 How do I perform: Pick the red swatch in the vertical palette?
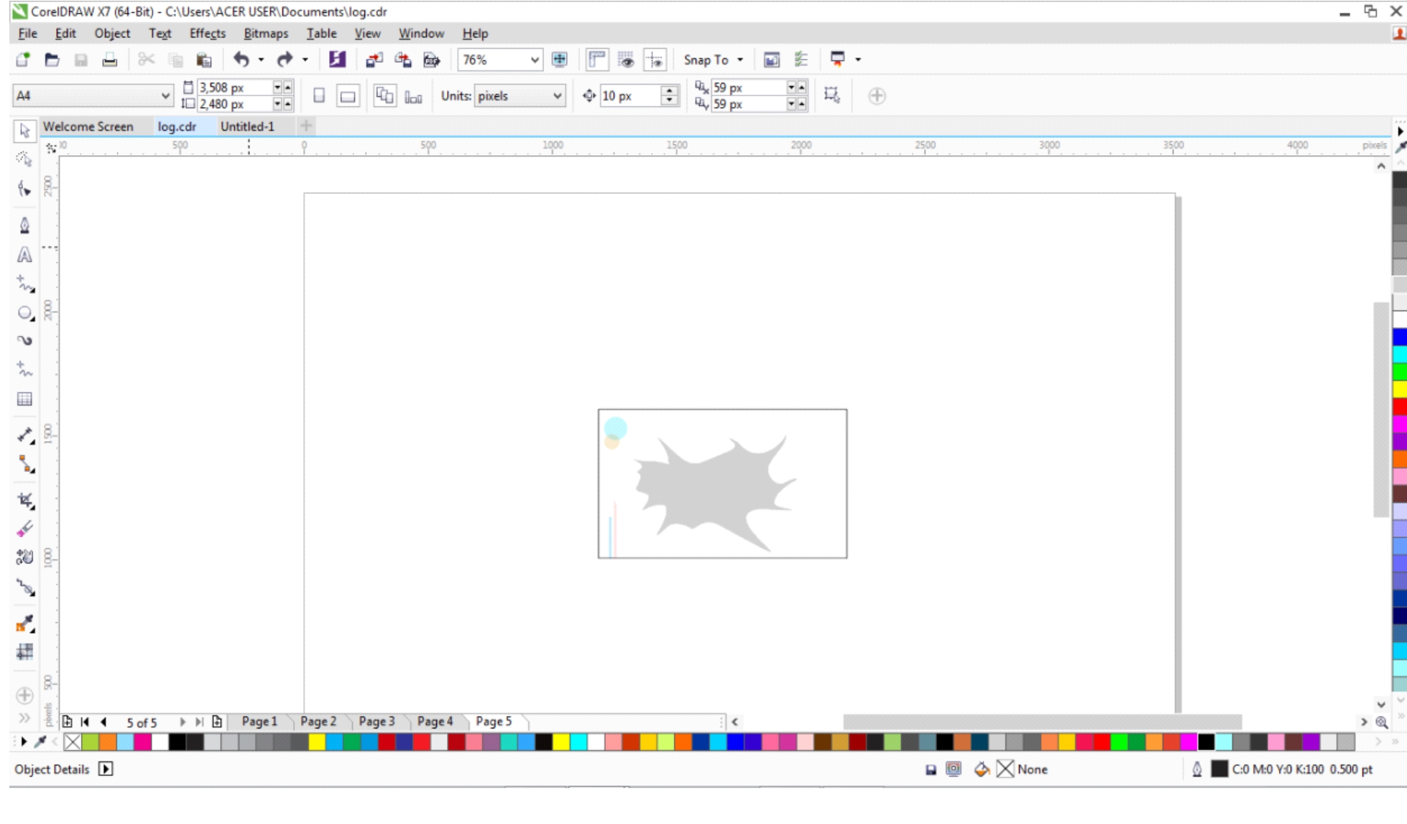click(x=1399, y=407)
